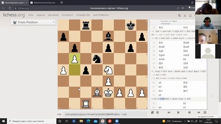This screenshot has width=221, height=124.
Task: Click move 24.b5 in the variation line
Action: click(x=162, y=99)
